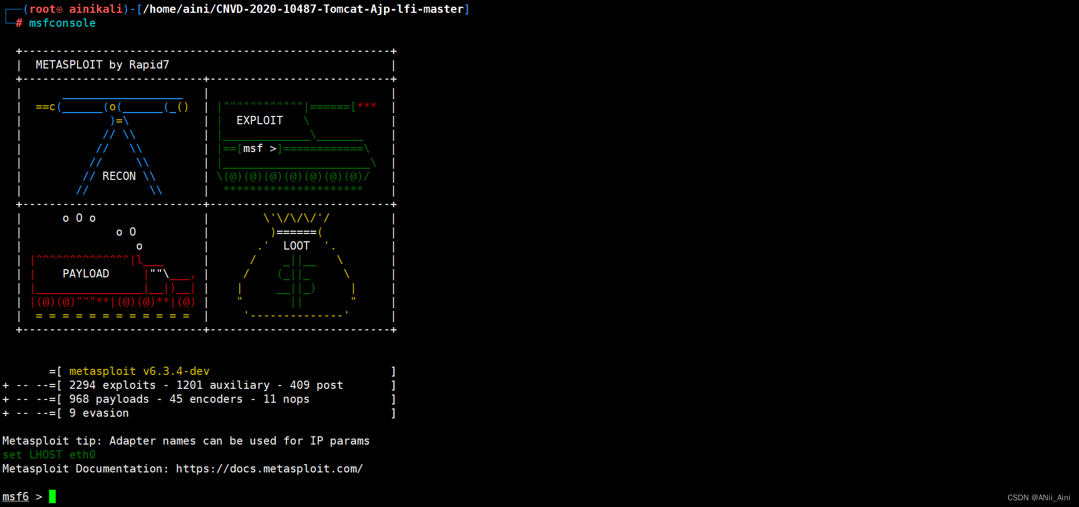Screen dimensions: 1079x507
Task: Click the PAYLOAD label in the banner
Action: coord(86,274)
